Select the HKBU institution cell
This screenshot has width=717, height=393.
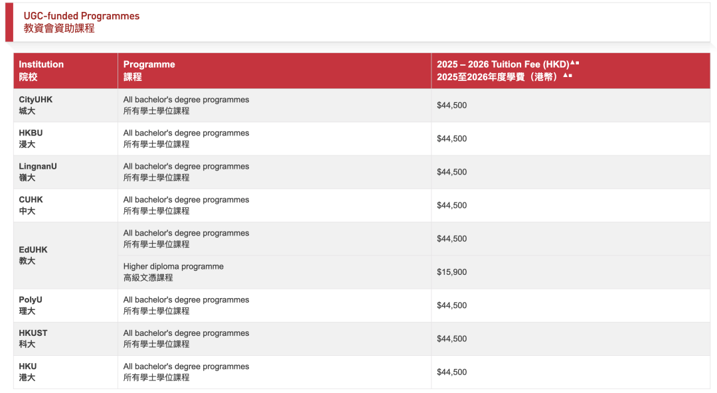coord(66,139)
